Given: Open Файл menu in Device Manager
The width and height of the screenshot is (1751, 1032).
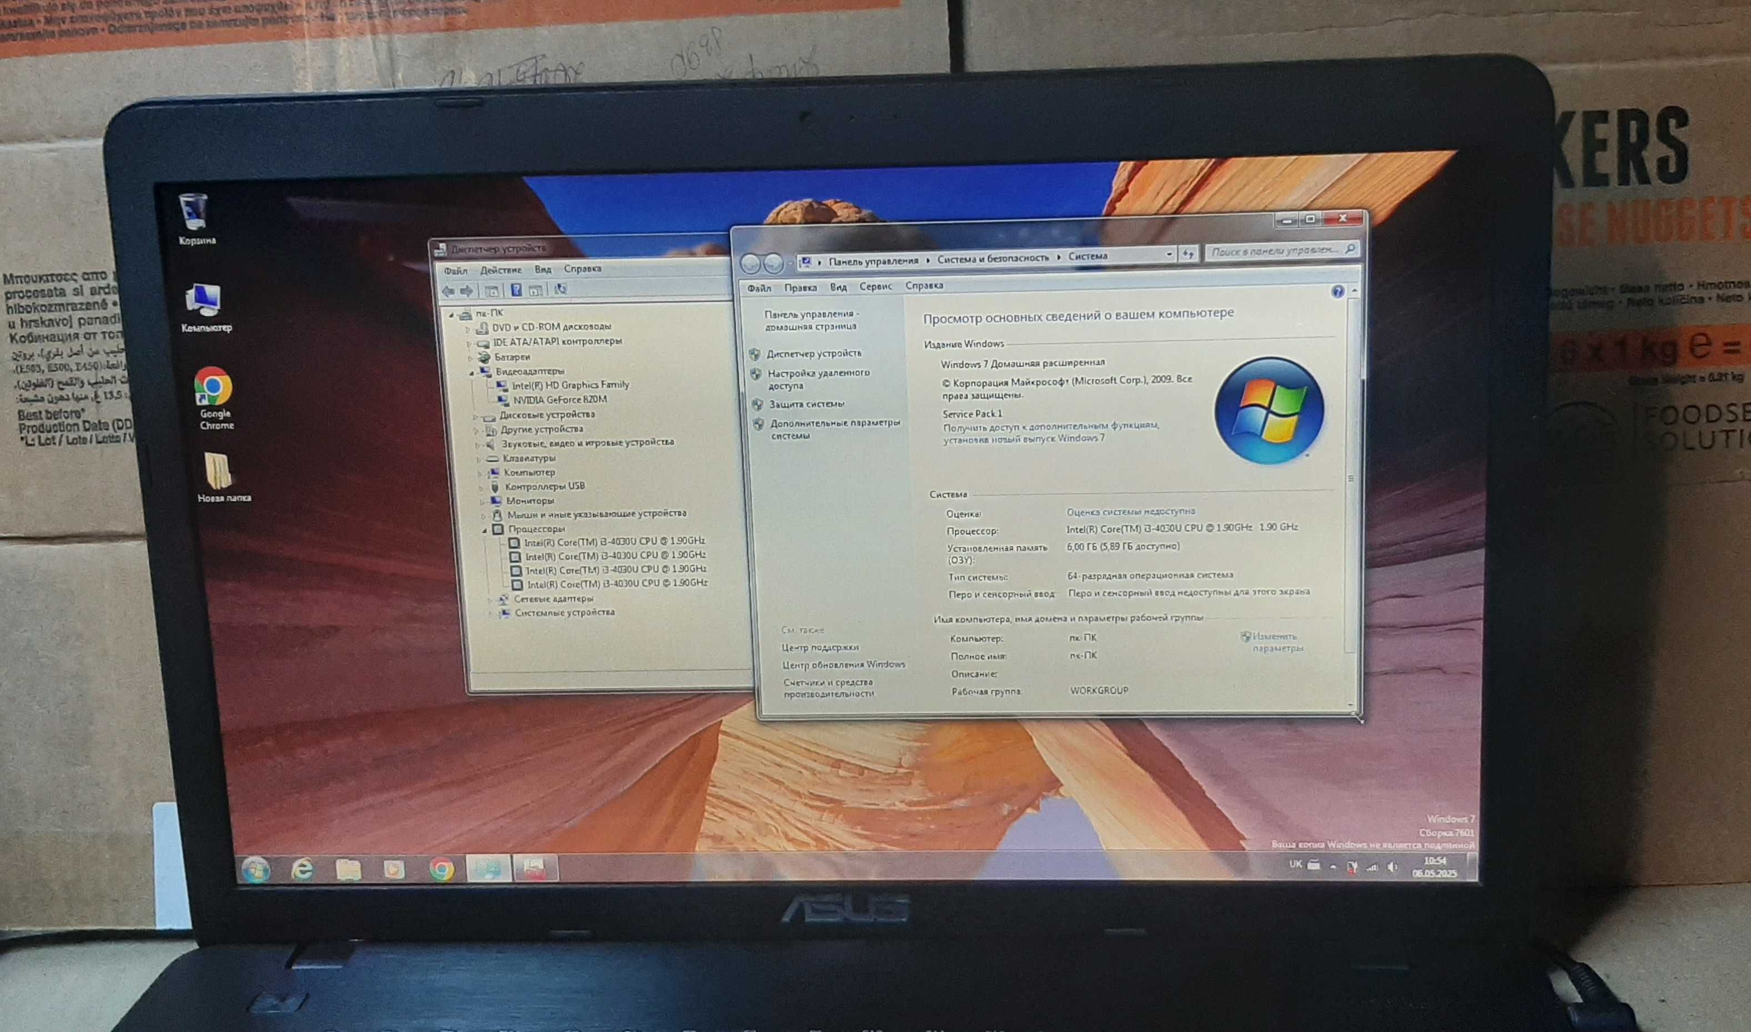Looking at the screenshot, I should [456, 271].
